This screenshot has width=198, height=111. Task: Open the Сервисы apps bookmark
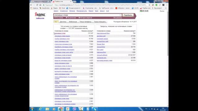34,8
